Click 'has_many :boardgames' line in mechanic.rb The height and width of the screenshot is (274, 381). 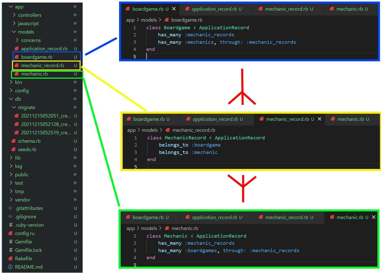[228, 250]
